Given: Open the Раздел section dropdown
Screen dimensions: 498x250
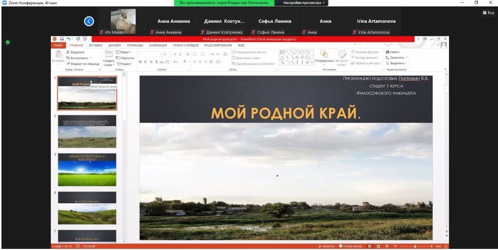Looking at the screenshot, I should [x=124, y=64].
